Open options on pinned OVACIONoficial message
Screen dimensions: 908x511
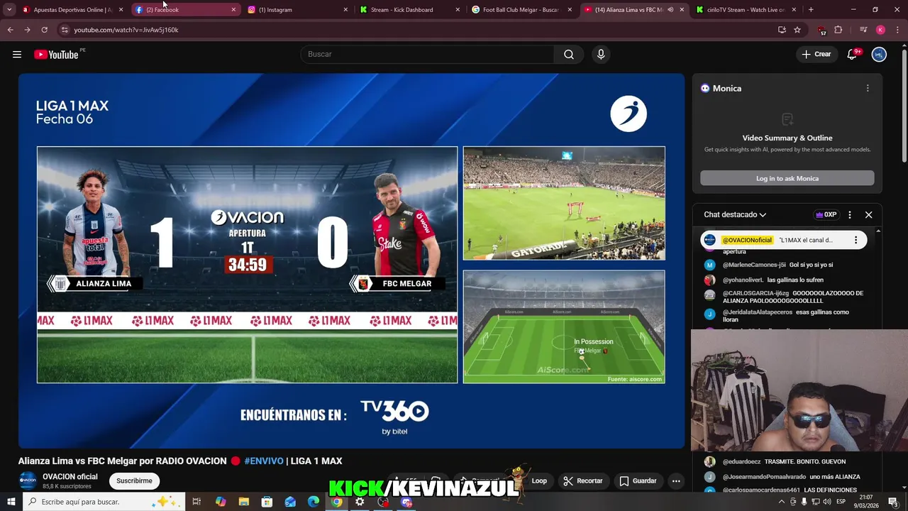point(856,240)
